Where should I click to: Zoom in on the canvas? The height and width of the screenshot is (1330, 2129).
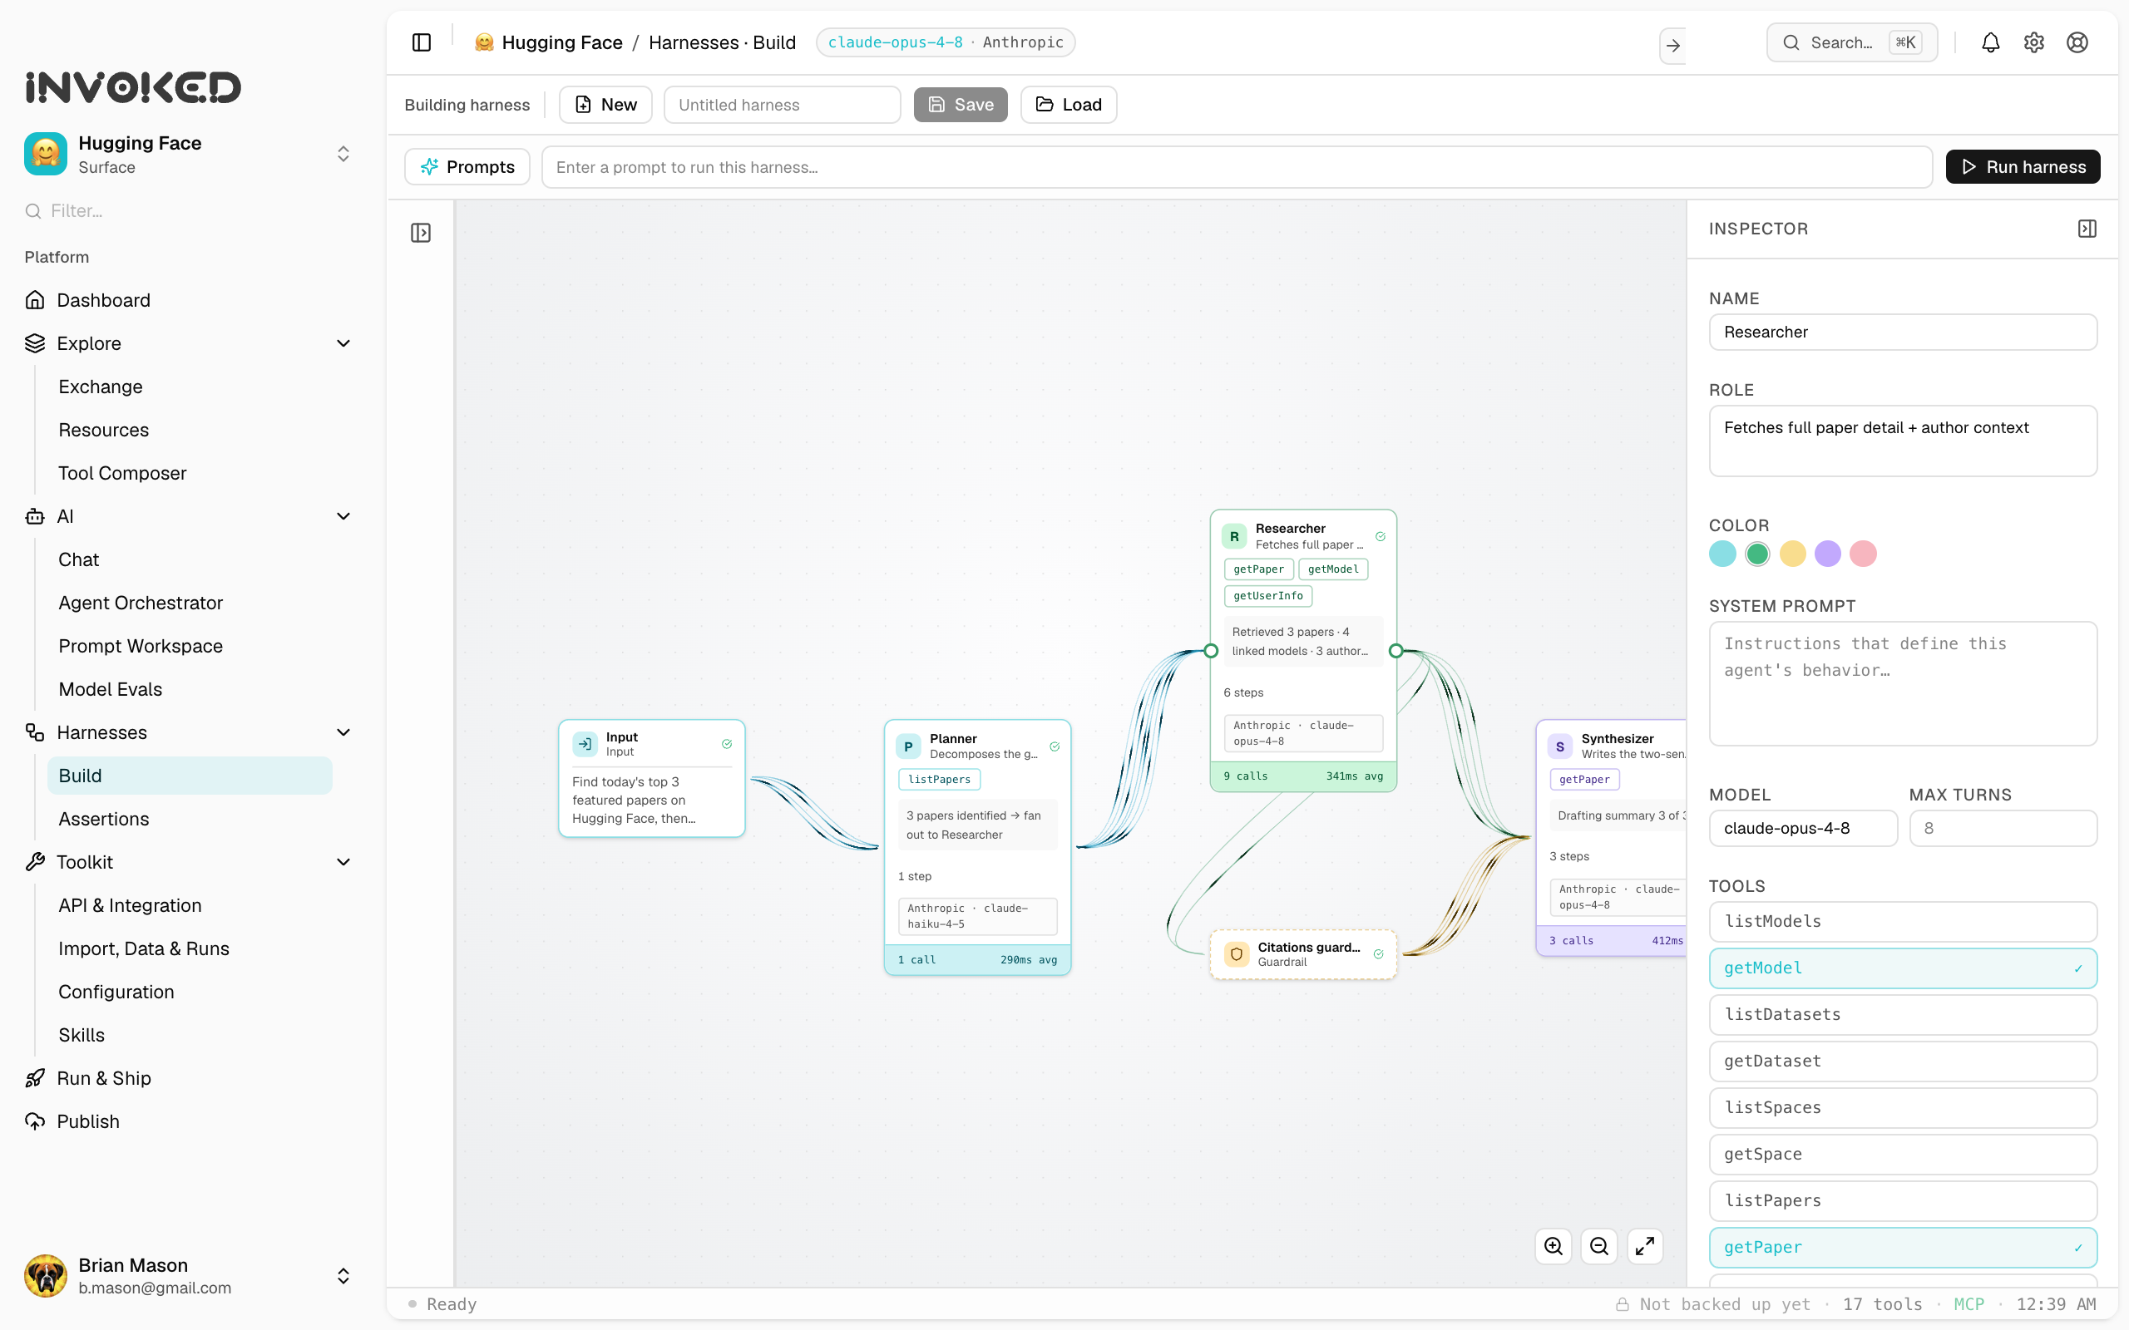(x=1553, y=1246)
